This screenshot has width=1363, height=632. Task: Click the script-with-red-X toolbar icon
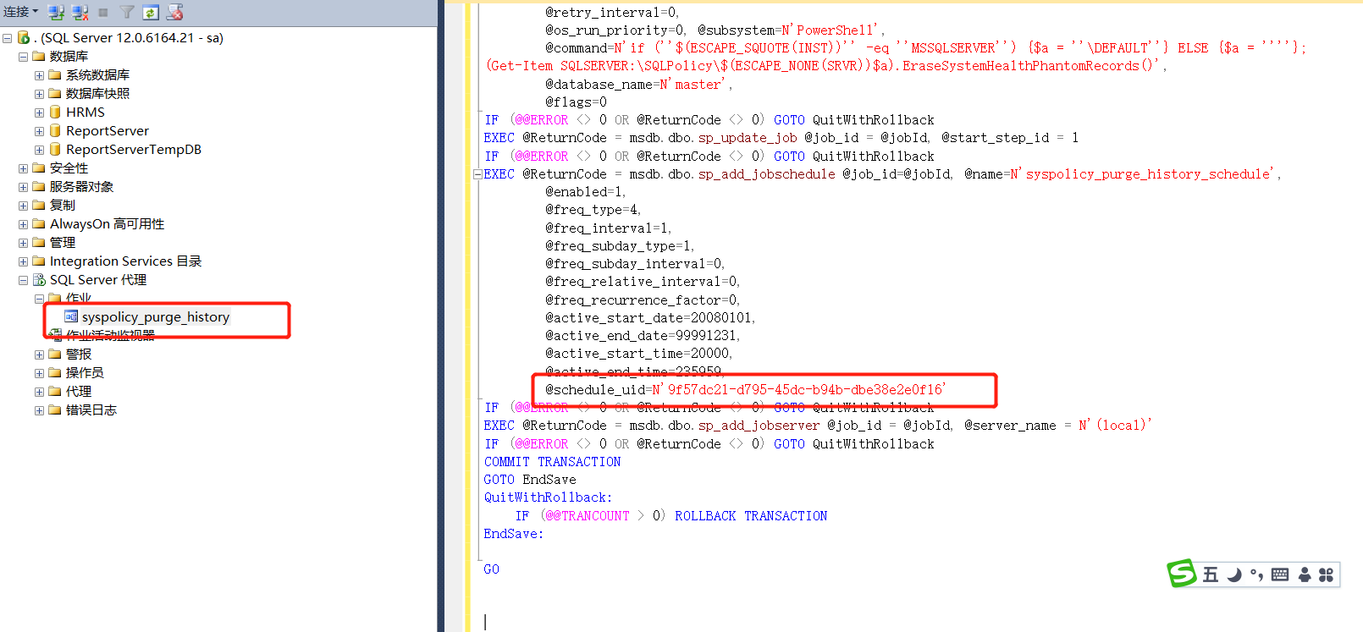click(175, 12)
